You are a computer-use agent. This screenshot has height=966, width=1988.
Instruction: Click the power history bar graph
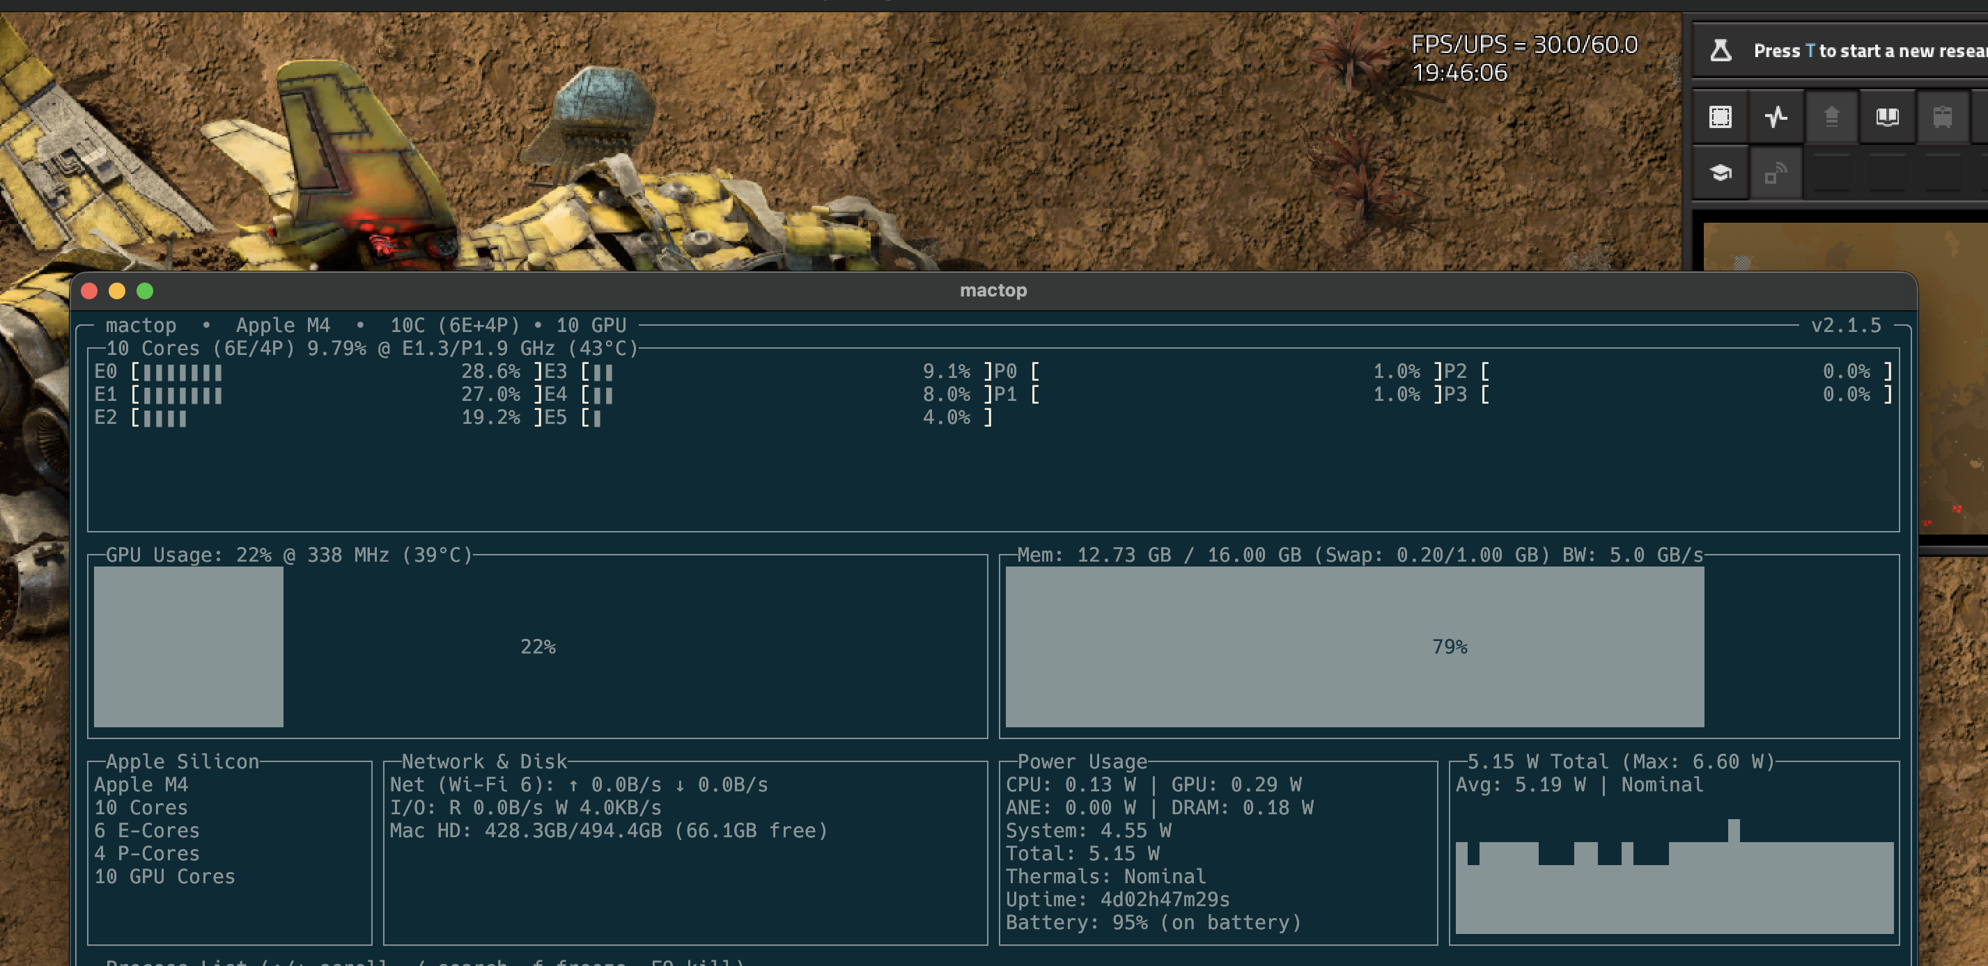[1674, 877]
